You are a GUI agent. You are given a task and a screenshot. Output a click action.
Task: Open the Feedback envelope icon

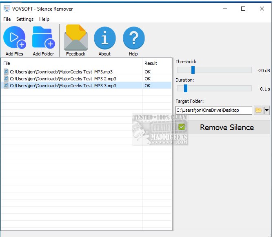tap(76, 38)
